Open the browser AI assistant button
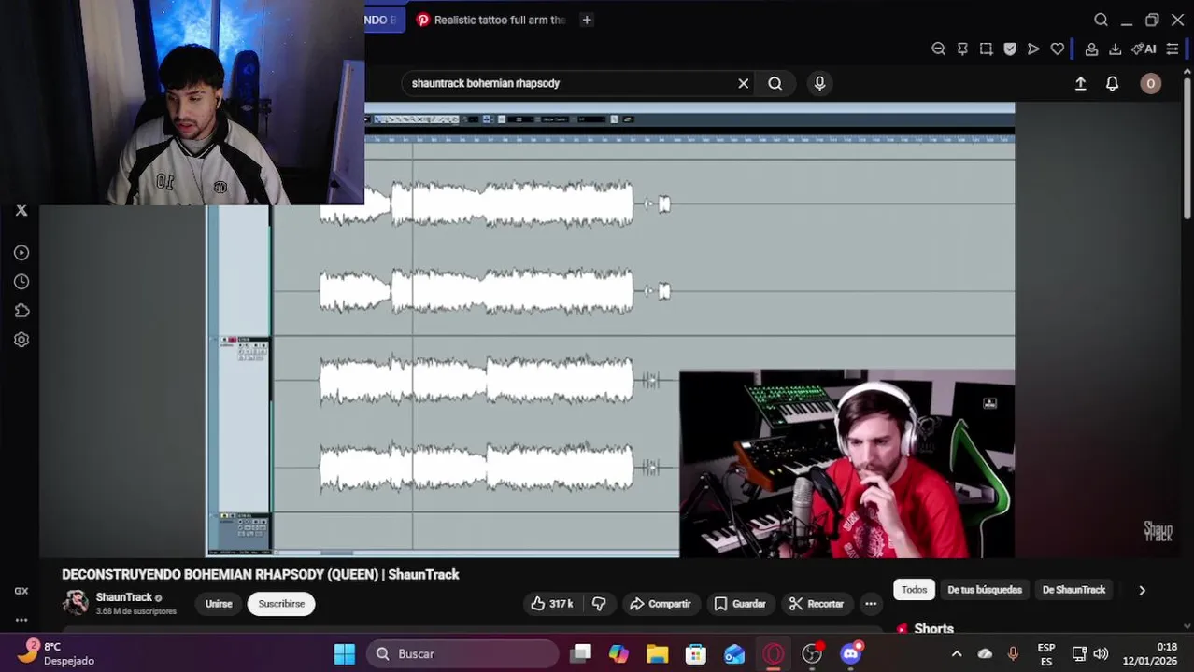This screenshot has height=672, width=1194. tap(1144, 49)
